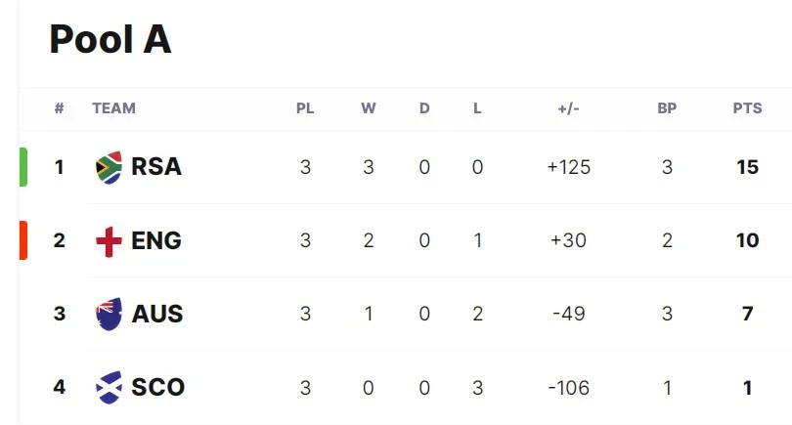Click the PL column header

[305, 108]
